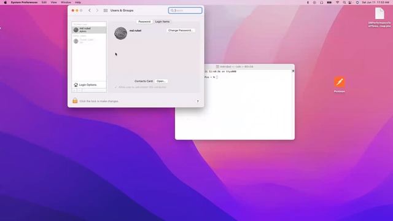Toggle Allow user to administer this computer
The width and height of the screenshot is (393, 221).
click(x=116, y=87)
